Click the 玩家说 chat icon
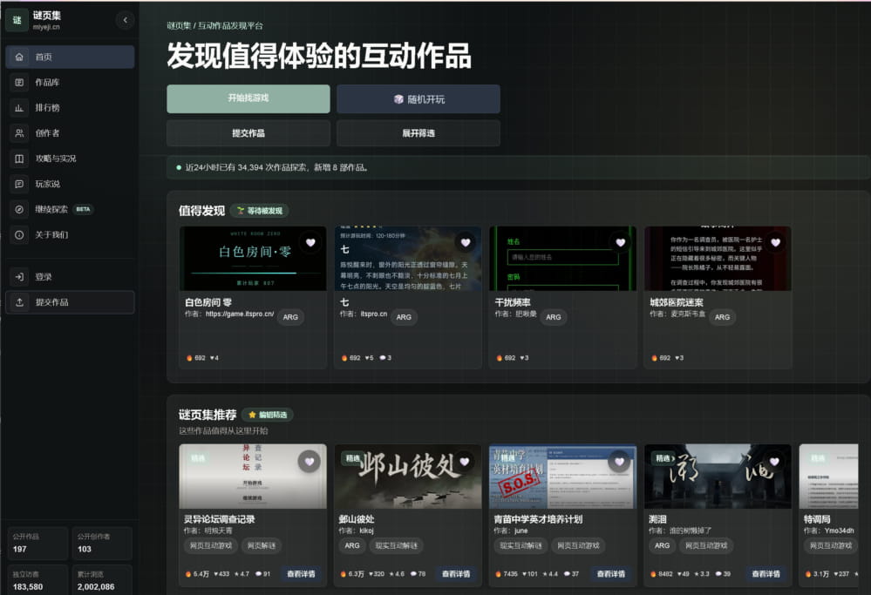The image size is (871, 595). pos(19,184)
